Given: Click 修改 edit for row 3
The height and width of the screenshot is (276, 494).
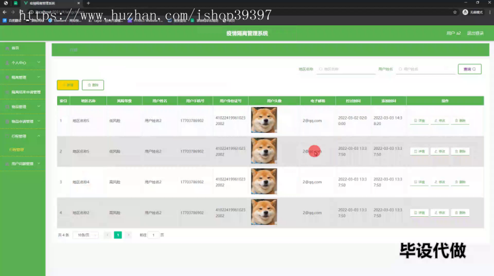Looking at the screenshot, I should (x=440, y=182).
